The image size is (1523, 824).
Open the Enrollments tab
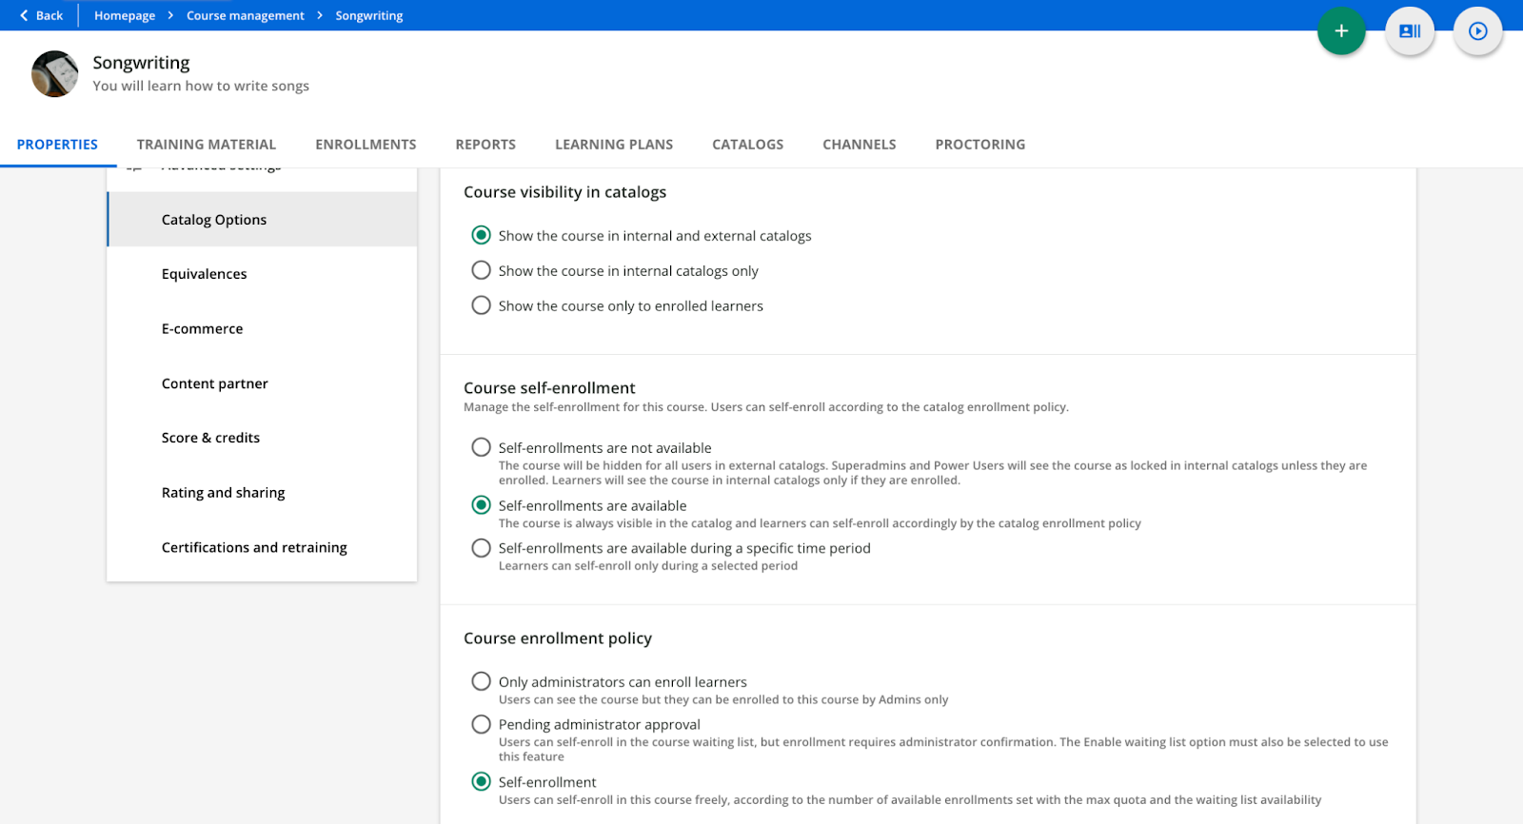(x=366, y=145)
